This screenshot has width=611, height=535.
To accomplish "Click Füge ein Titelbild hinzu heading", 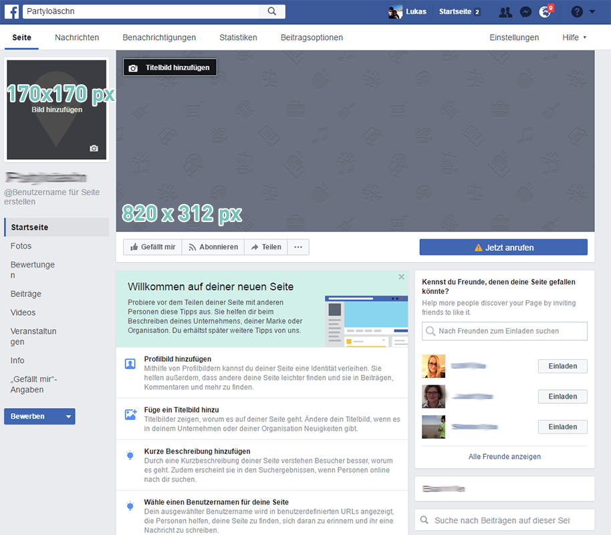I will (182, 410).
